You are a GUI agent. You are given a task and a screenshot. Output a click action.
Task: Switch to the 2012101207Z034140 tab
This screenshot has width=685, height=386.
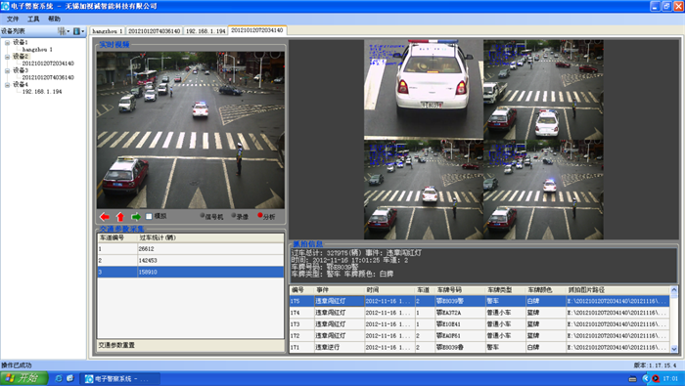(256, 30)
